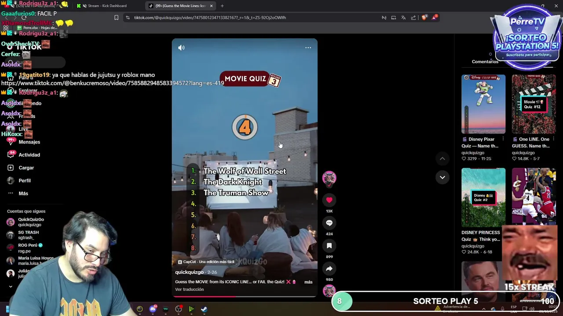This screenshot has width=563, height=316.
Task: Open Perfil in the TikTok sidebar
Action: coord(24,180)
